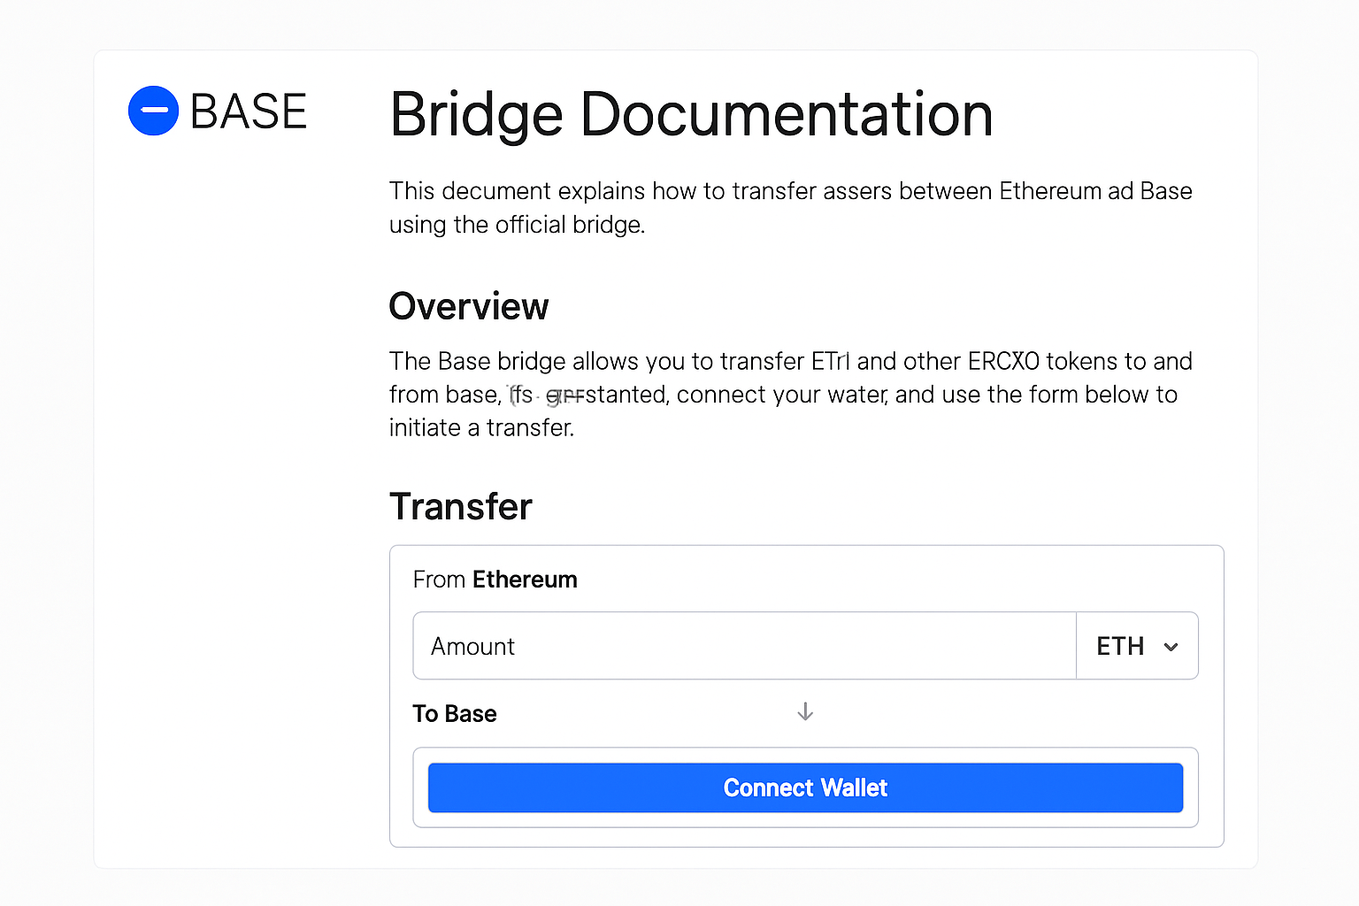The height and width of the screenshot is (906, 1359).
Task: Select the Transfer section title
Action: click(460, 506)
